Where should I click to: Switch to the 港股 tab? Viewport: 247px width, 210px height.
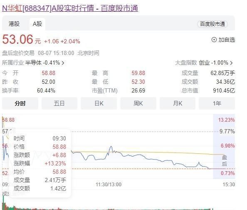(x=14, y=24)
